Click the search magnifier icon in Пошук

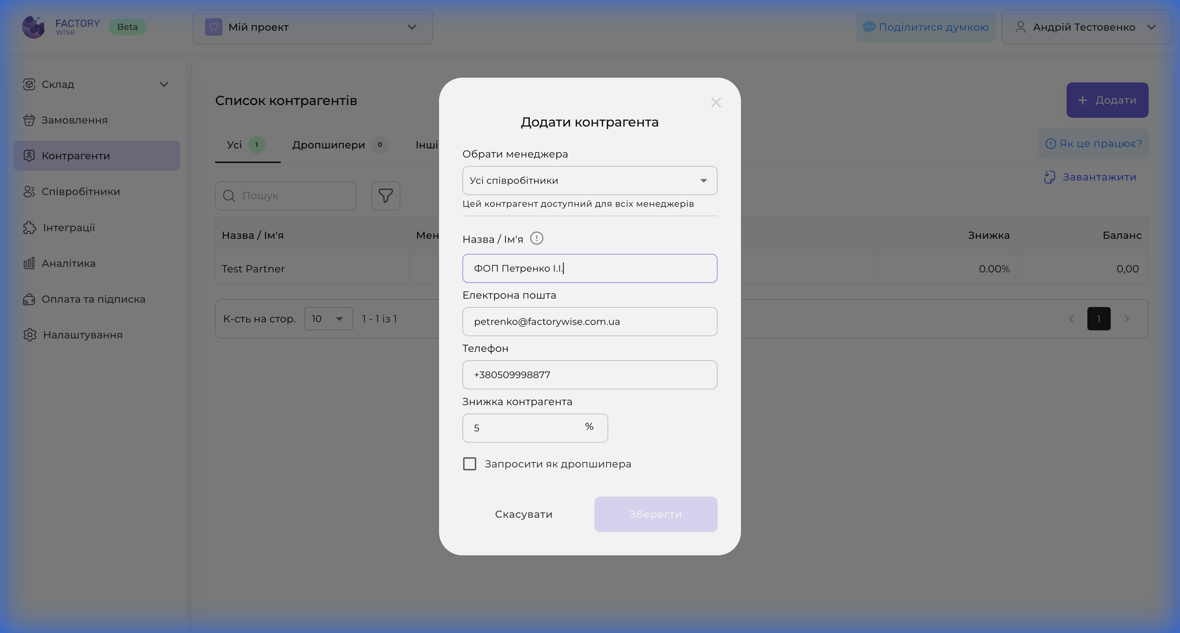pyautogui.click(x=229, y=196)
